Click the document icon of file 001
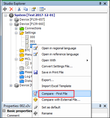This screenshot has height=118, width=110. pyautogui.click(x=27, y=42)
